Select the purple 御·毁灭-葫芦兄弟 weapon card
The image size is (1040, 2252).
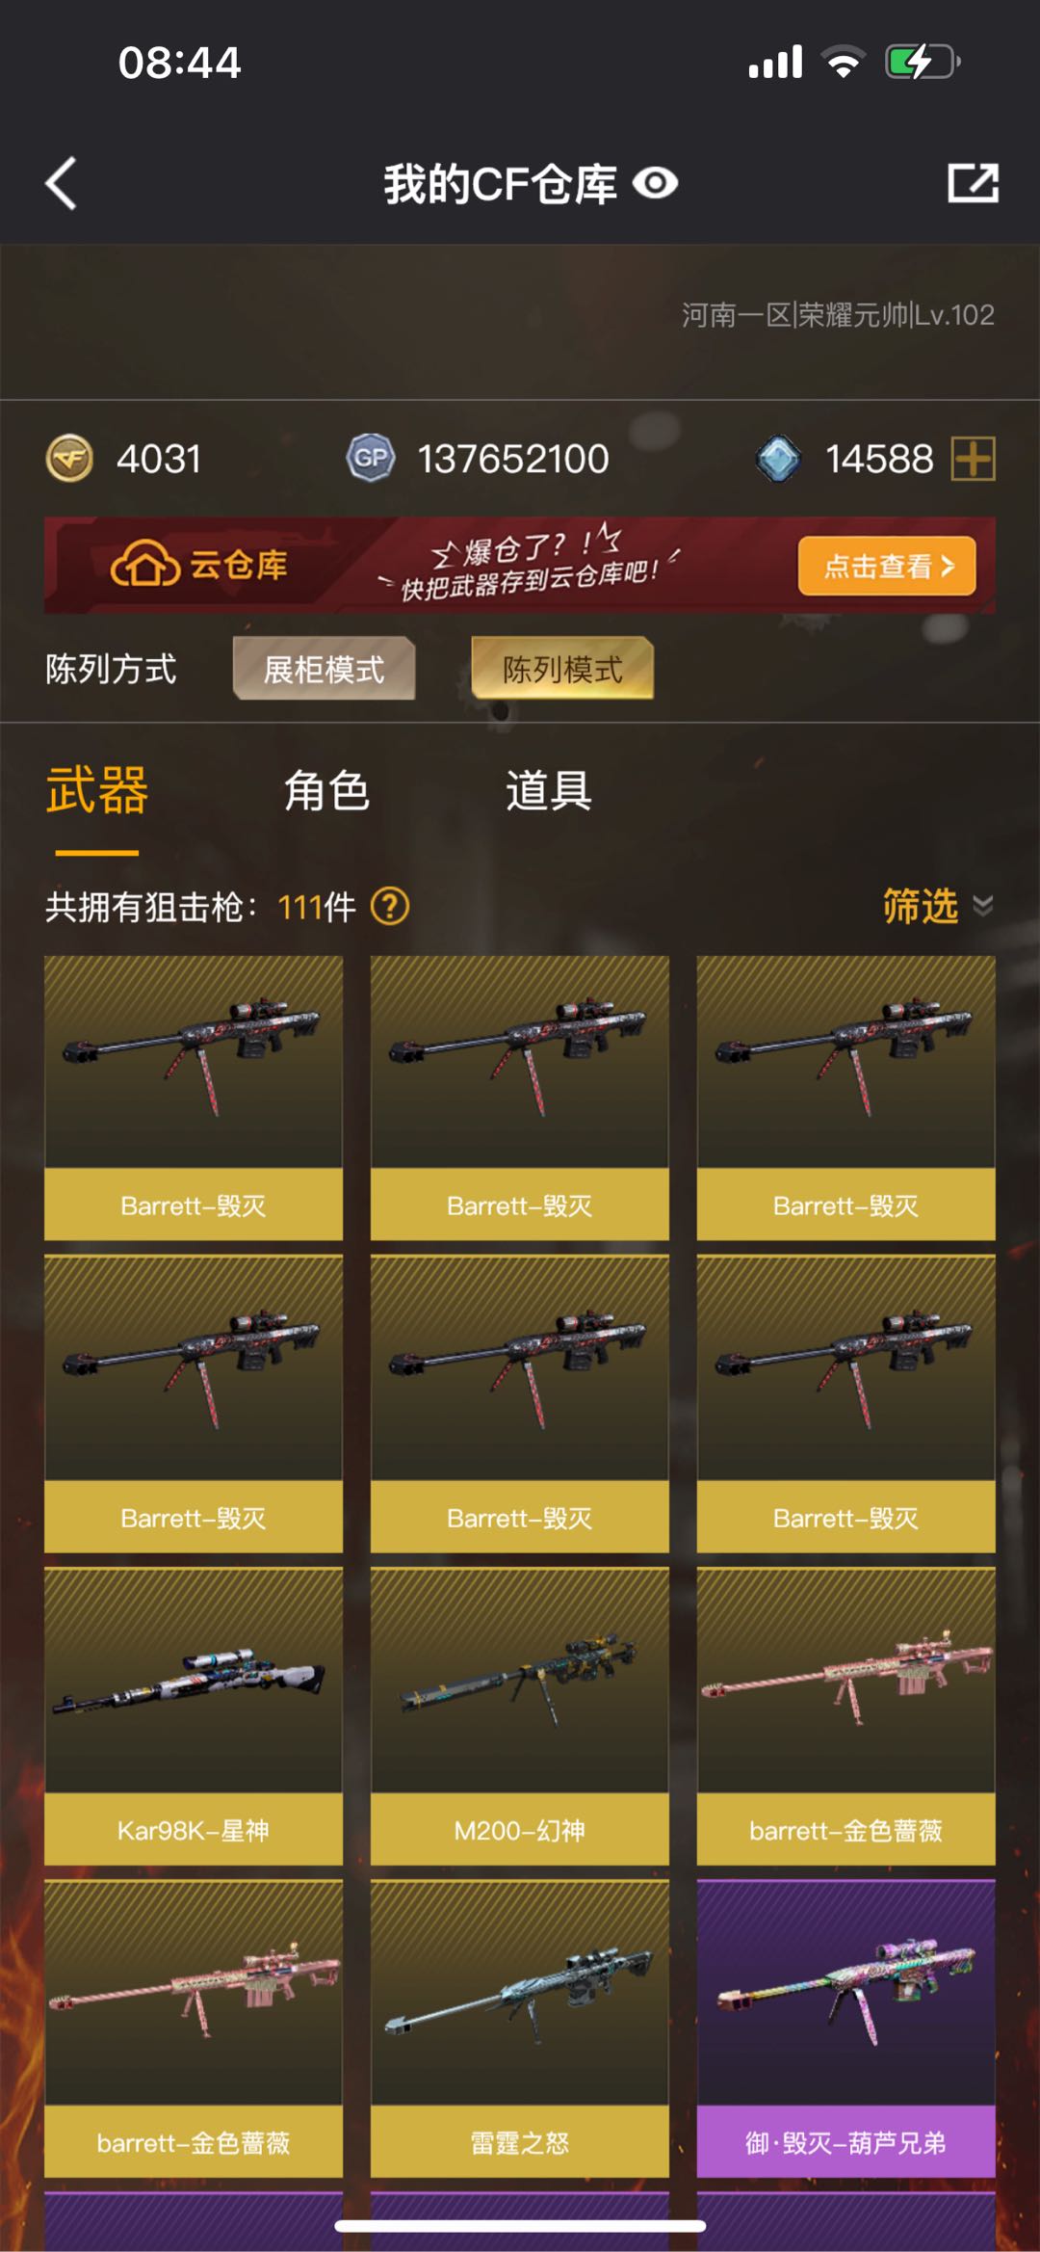846,2028
